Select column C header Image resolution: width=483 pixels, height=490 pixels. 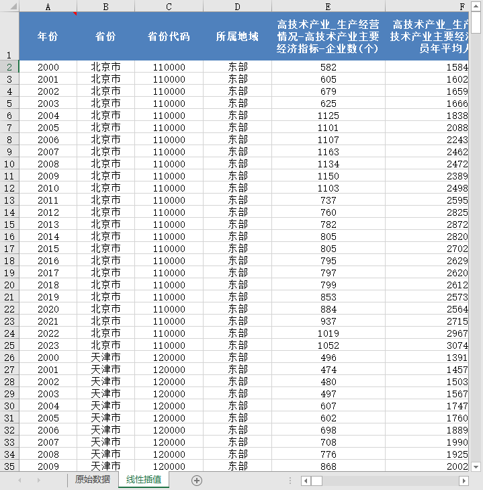[169, 6]
